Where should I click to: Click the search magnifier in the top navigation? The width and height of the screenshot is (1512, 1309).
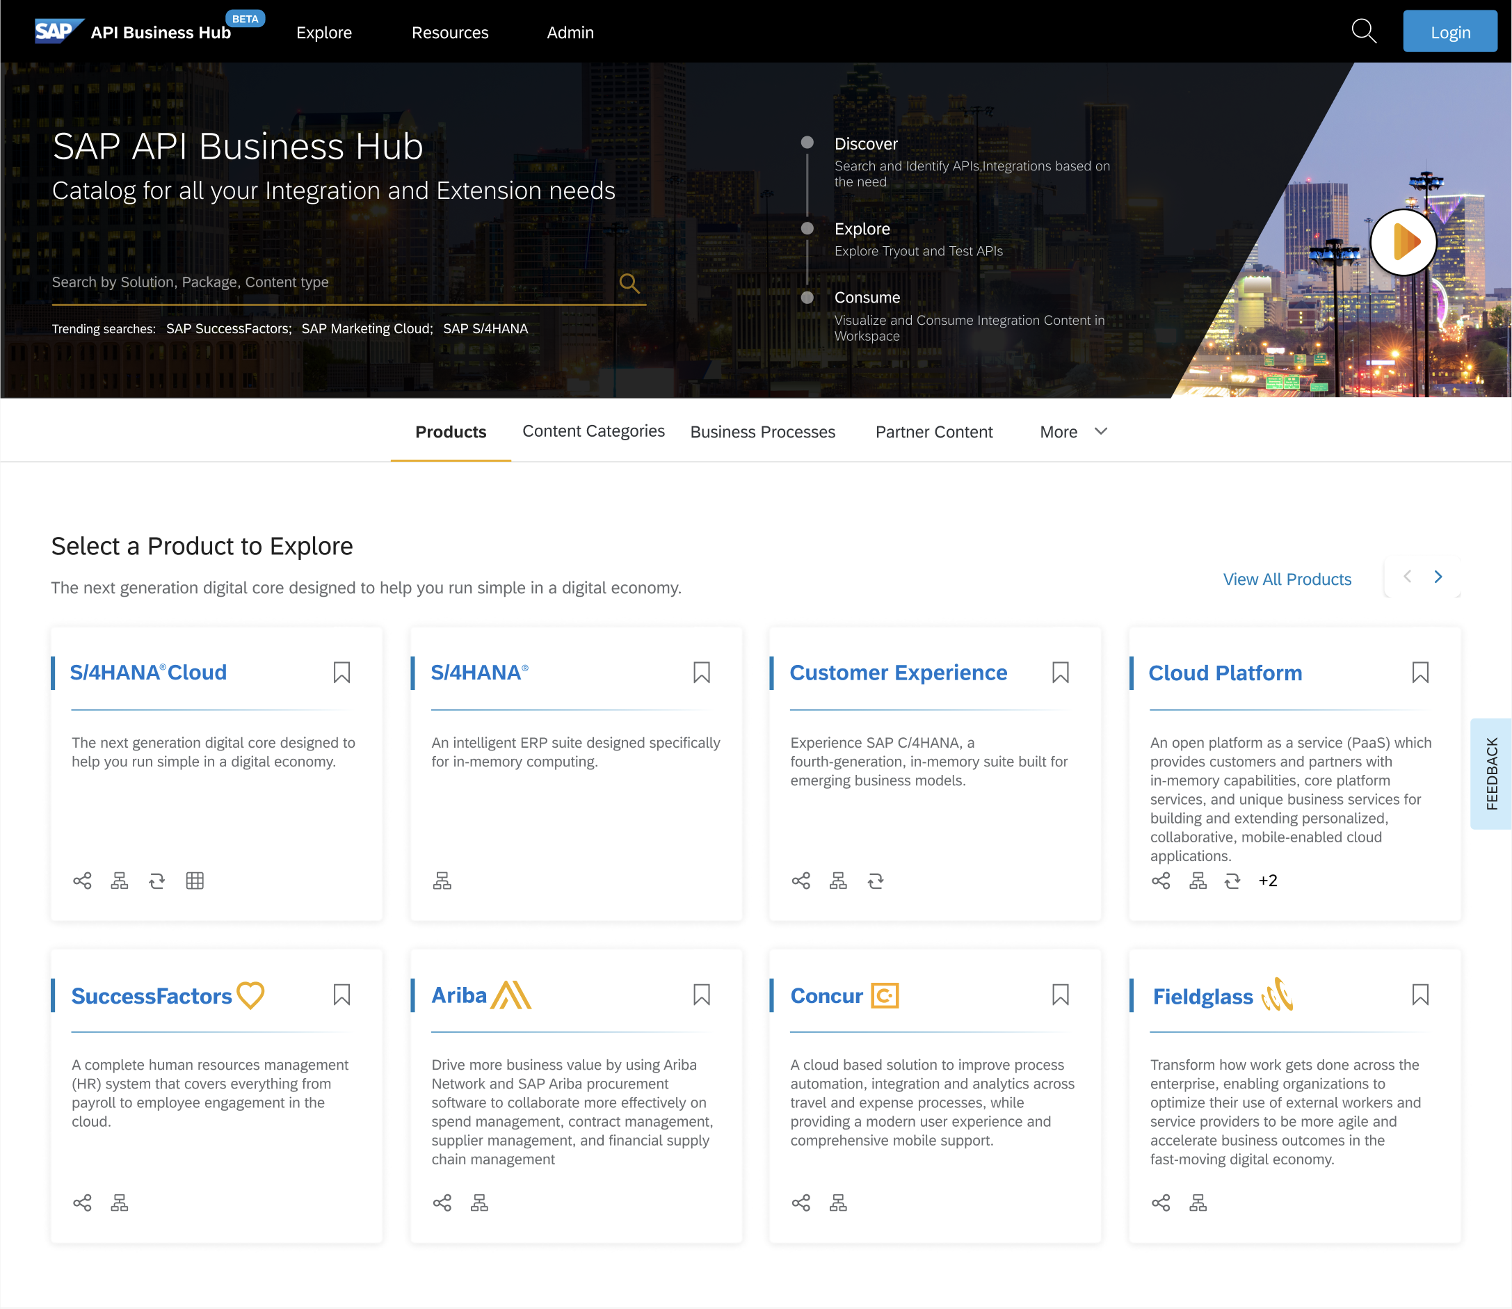tap(1363, 31)
